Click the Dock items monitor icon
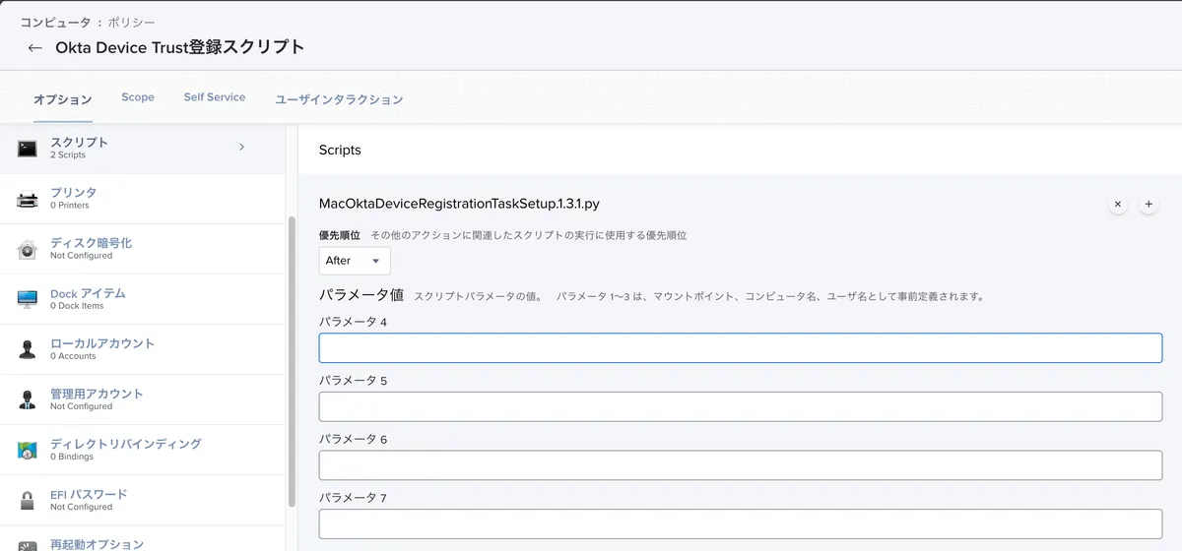Screen dimensions: 1182x551 coord(27,299)
